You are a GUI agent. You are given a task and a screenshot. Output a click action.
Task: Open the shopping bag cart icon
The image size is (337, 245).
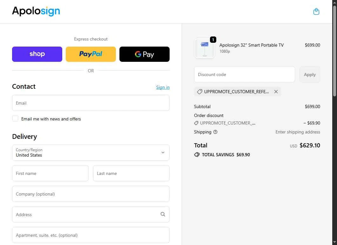[316, 11]
